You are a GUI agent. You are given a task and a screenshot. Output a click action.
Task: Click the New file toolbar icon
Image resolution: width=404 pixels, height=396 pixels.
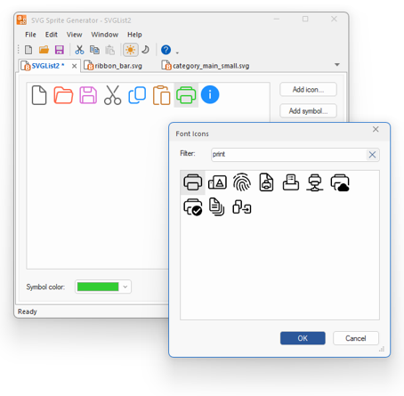click(x=28, y=50)
